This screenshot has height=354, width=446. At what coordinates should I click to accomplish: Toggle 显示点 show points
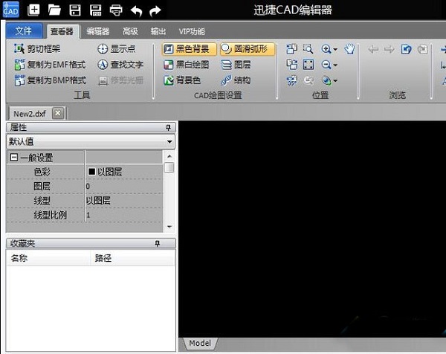pos(117,49)
